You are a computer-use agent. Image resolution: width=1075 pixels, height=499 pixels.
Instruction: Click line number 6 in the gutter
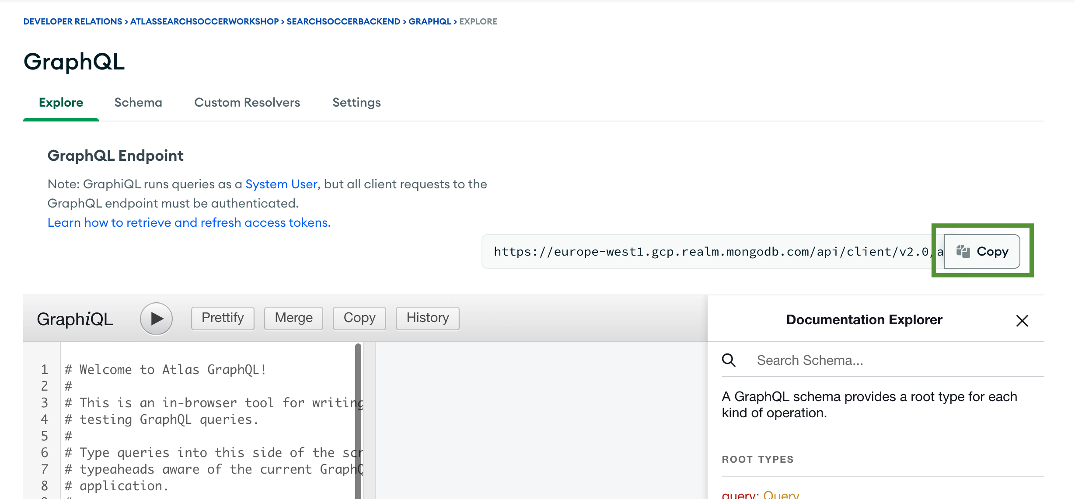[x=44, y=453]
